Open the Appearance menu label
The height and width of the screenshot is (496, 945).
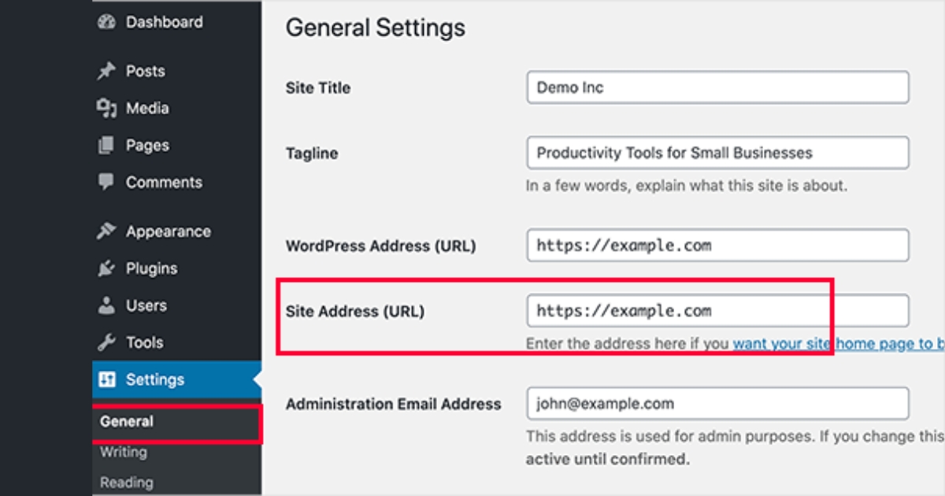tap(168, 231)
